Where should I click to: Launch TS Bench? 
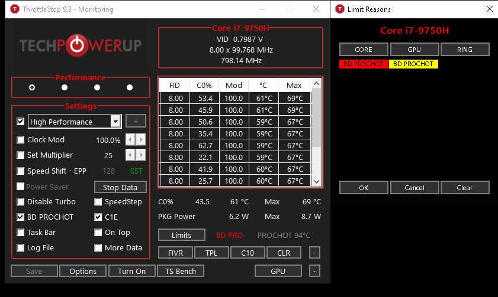(181, 271)
